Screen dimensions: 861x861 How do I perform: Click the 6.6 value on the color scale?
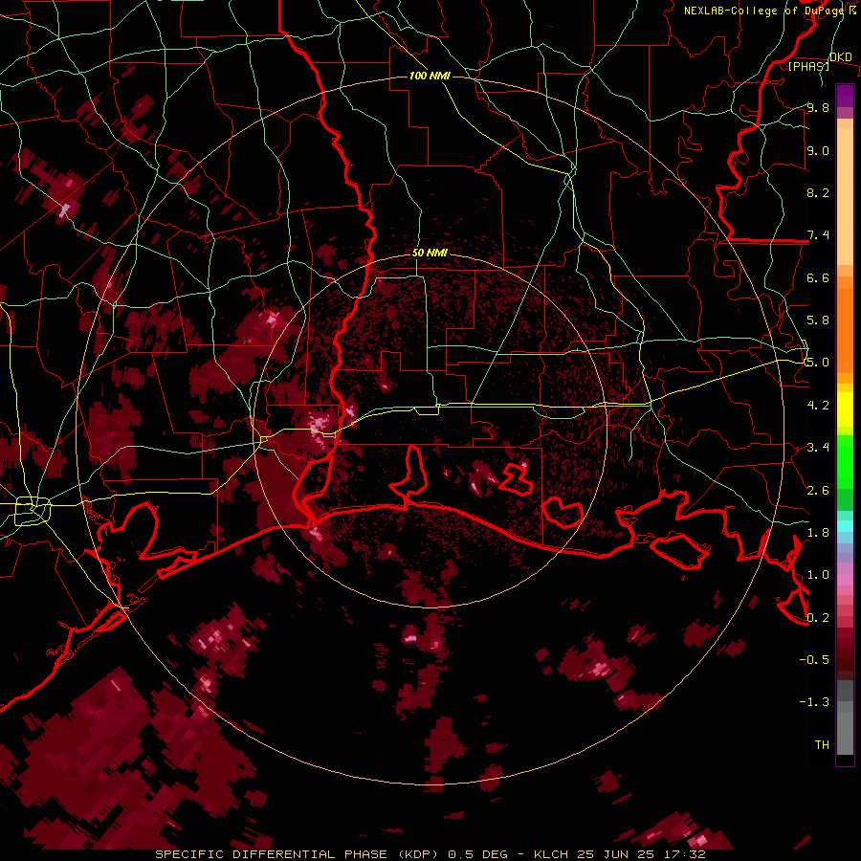[x=818, y=277]
